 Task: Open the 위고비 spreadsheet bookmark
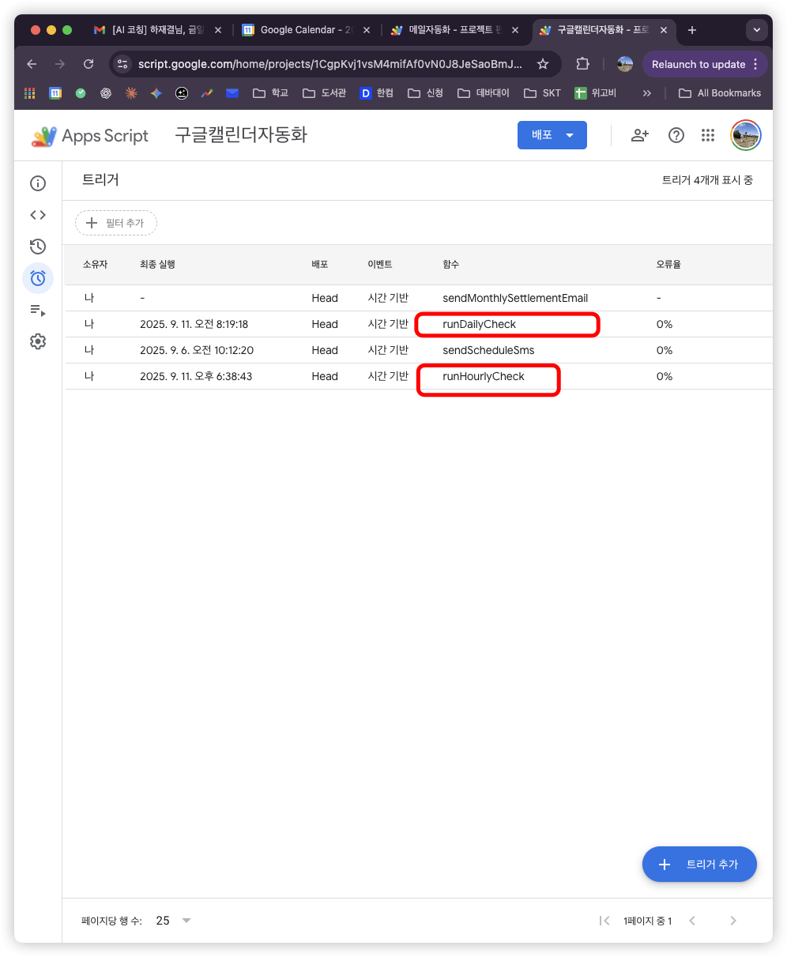pyautogui.click(x=595, y=93)
